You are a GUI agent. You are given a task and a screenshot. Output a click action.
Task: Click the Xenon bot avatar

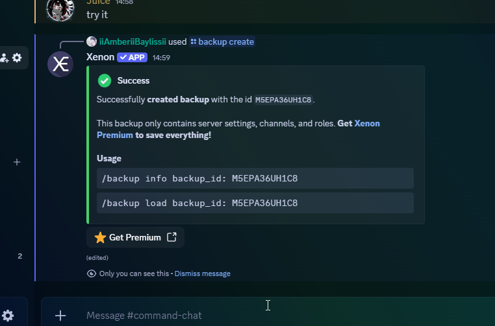pyautogui.click(x=60, y=64)
